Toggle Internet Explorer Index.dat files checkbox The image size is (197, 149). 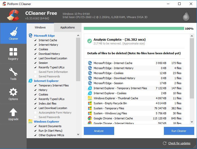(35, 104)
